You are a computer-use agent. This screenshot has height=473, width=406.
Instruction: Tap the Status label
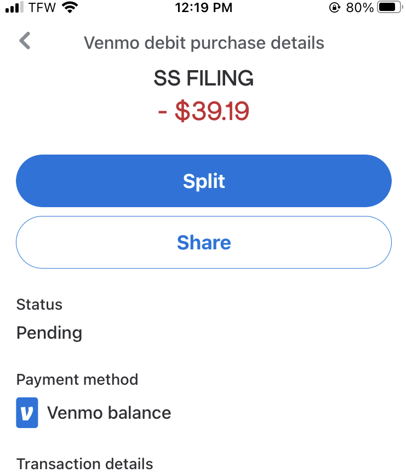pyautogui.click(x=39, y=304)
